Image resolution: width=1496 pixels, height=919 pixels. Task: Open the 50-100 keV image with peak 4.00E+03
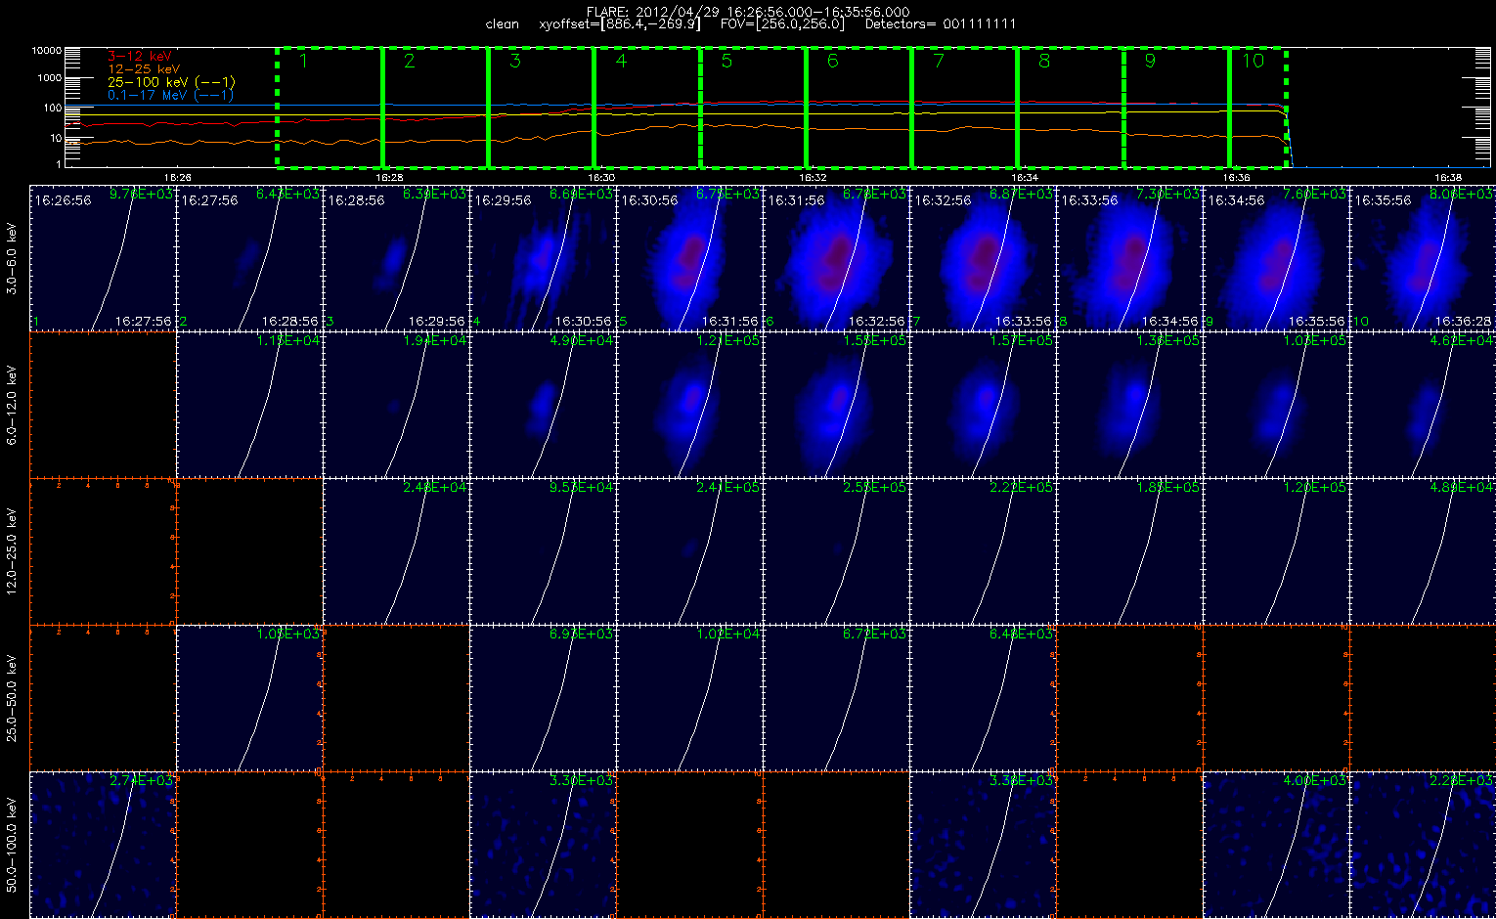[x=1277, y=845]
